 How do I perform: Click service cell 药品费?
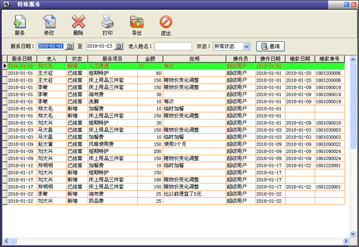pos(112,201)
